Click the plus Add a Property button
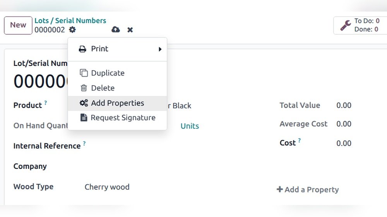 pyautogui.click(x=308, y=190)
